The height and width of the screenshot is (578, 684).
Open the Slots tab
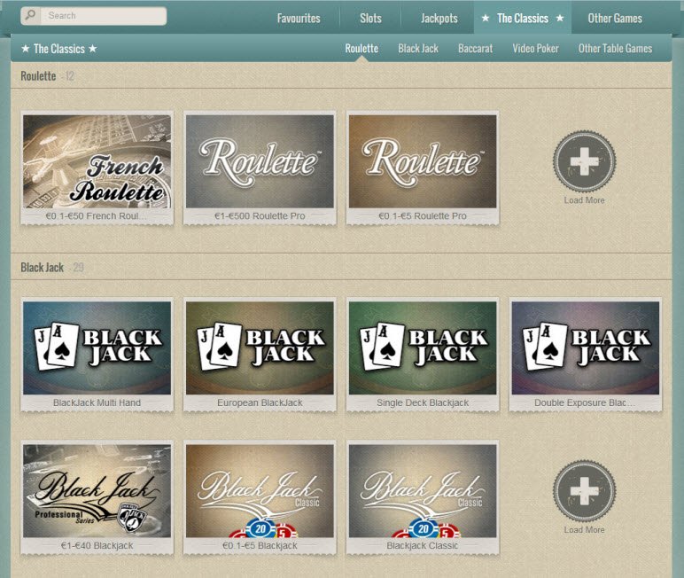370,19
